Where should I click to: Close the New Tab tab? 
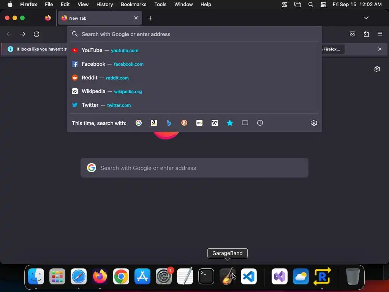136,18
